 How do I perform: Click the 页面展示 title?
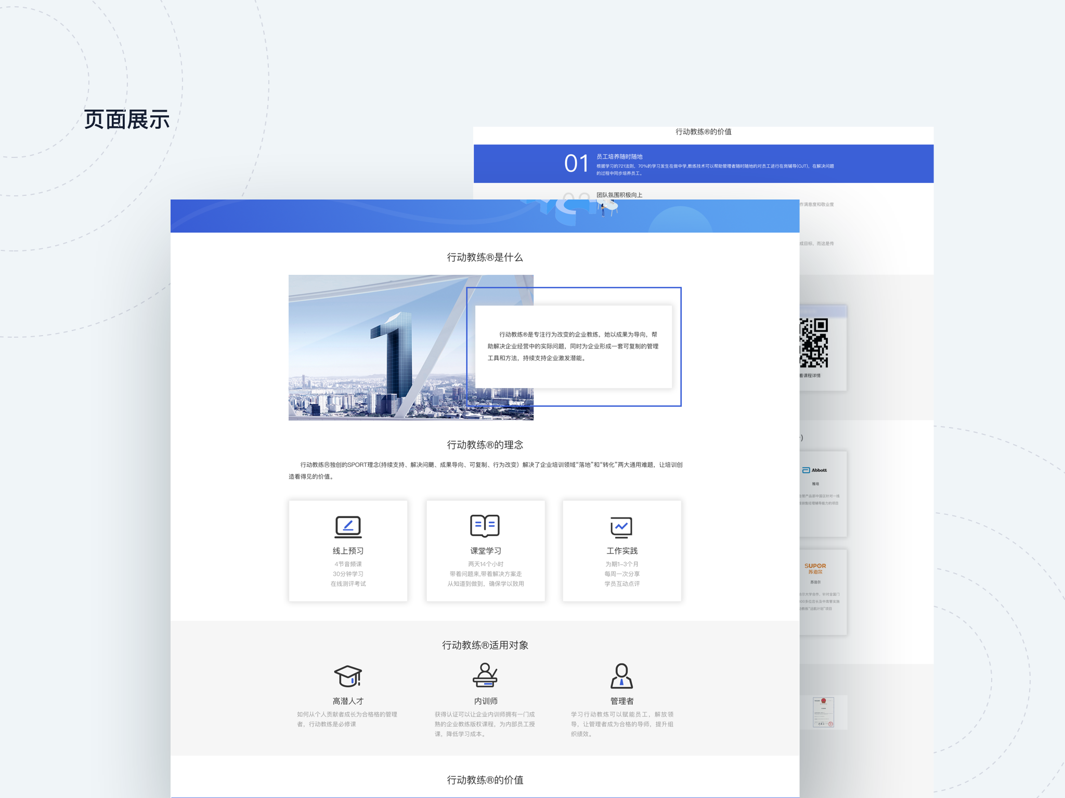tap(127, 119)
